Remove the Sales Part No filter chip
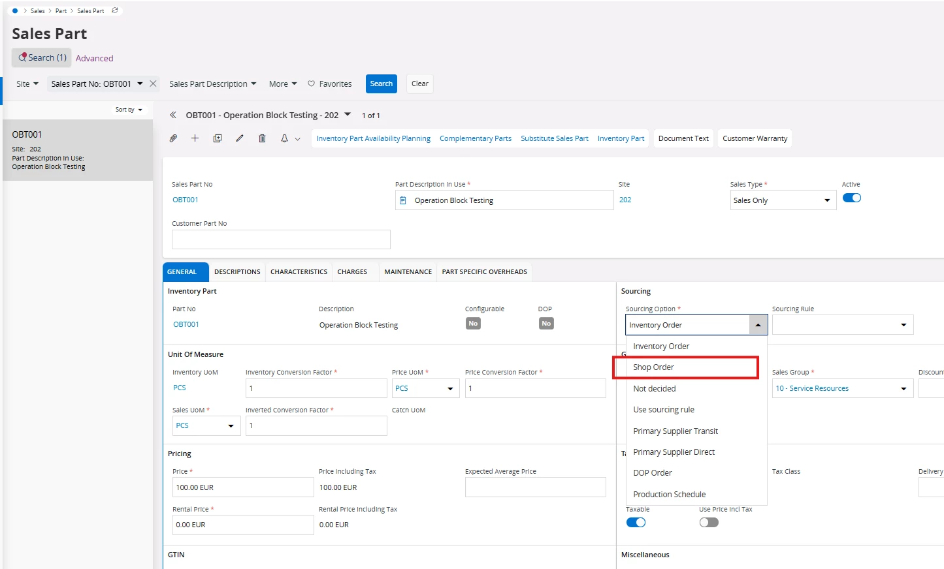Image resolution: width=944 pixels, height=569 pixels. point(153,84)
